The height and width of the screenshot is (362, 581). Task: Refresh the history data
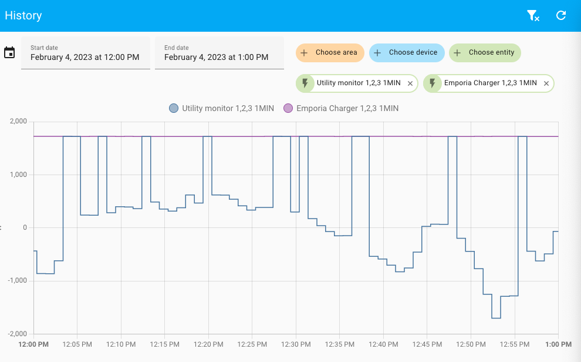[x=561, y=15]
